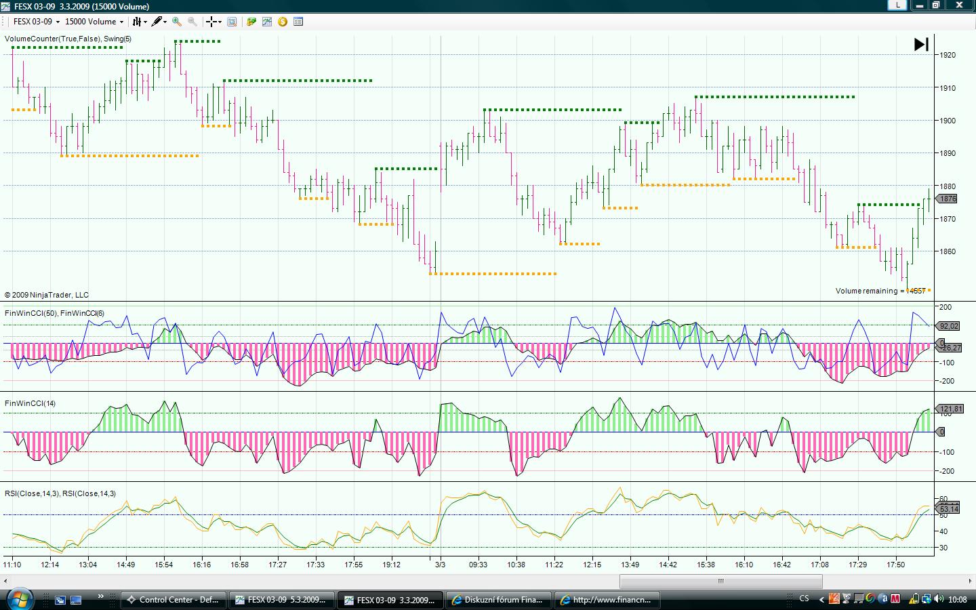
Task: Click the volume speaker tray icon
Action: point(939,598)
